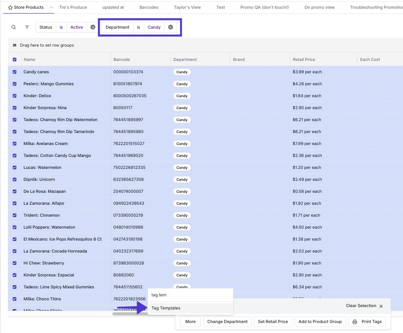Uncheck Kinder Sorpresa: Nina checkbox
Screen dimensions: 403x333
(15, 108)
